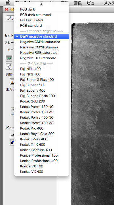The image size is (114, 205).
Task: Open the ビュー menu
Action: coord(92,3)
